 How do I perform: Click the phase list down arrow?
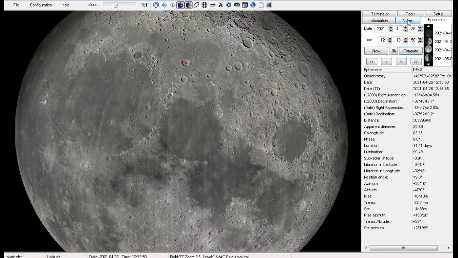[x=428, y=64]
